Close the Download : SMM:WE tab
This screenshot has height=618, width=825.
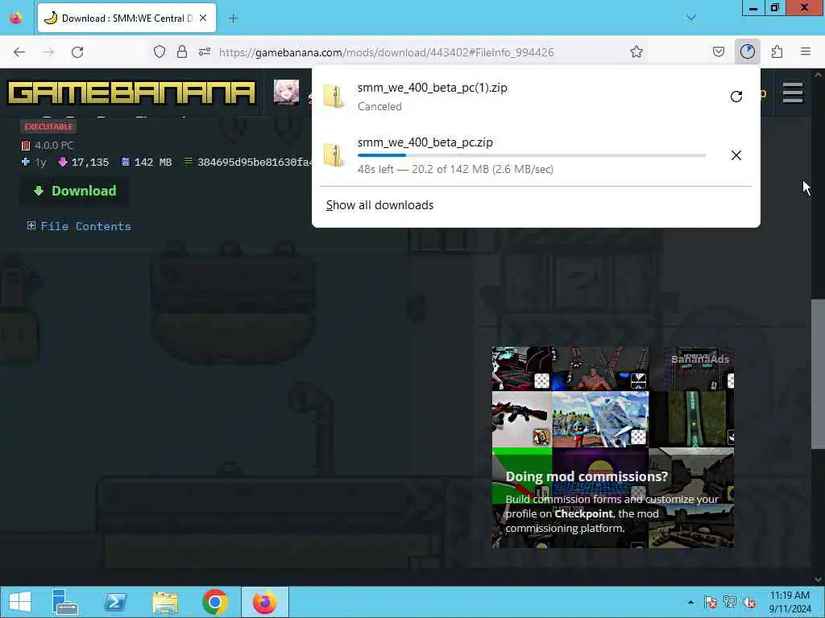coord(203,19)
